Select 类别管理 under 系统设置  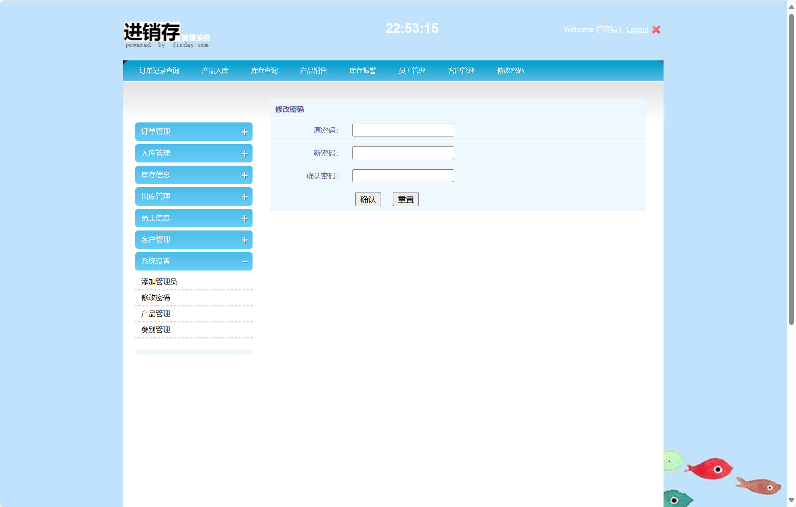pos(155,330)
